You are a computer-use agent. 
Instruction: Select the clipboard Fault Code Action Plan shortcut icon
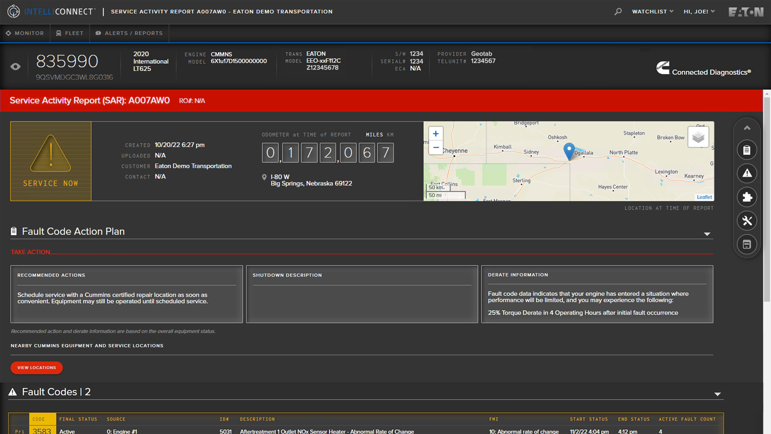747,149
